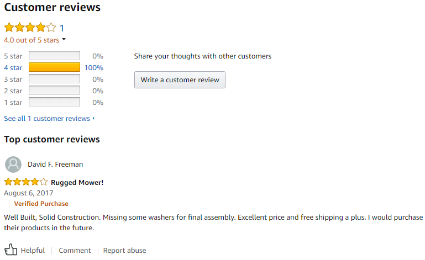Screen dimensions: 425x260
Task: Click David F. Freeman's profile avatar
Action: tap(13, 165)
